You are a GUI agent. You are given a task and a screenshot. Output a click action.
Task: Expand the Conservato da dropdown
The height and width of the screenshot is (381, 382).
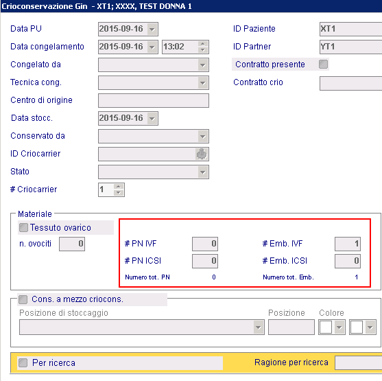203,136
